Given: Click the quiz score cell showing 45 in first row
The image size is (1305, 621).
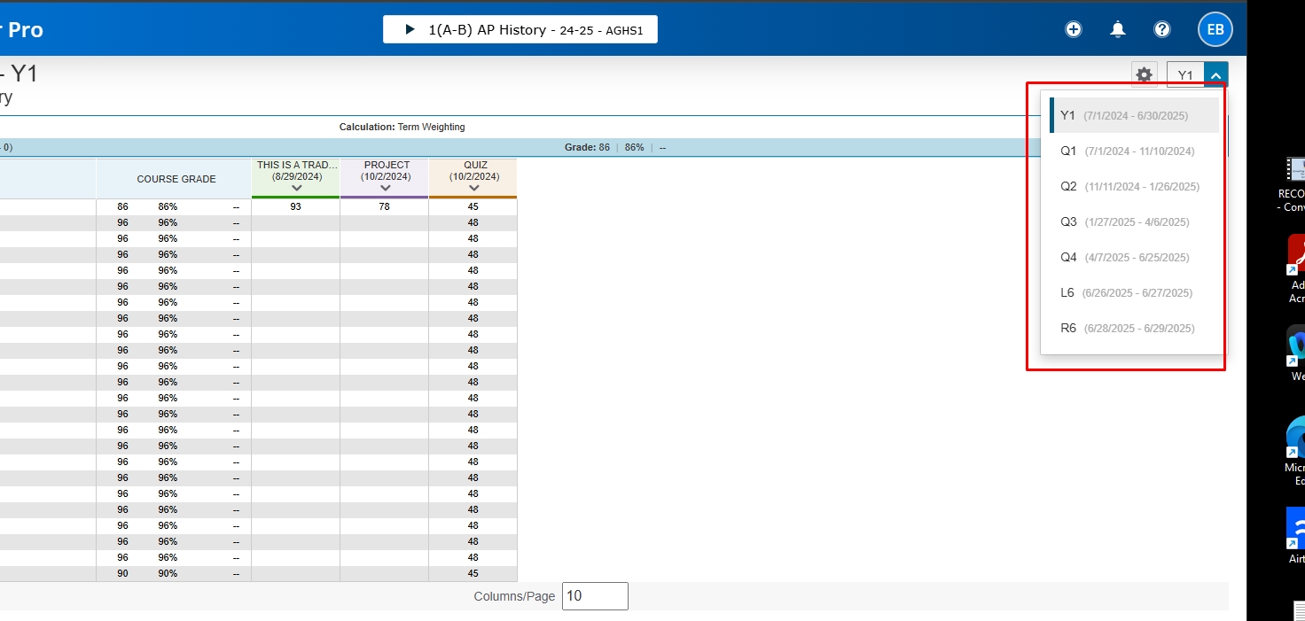Looking at the screenshot, I should (x=473, y=206).
